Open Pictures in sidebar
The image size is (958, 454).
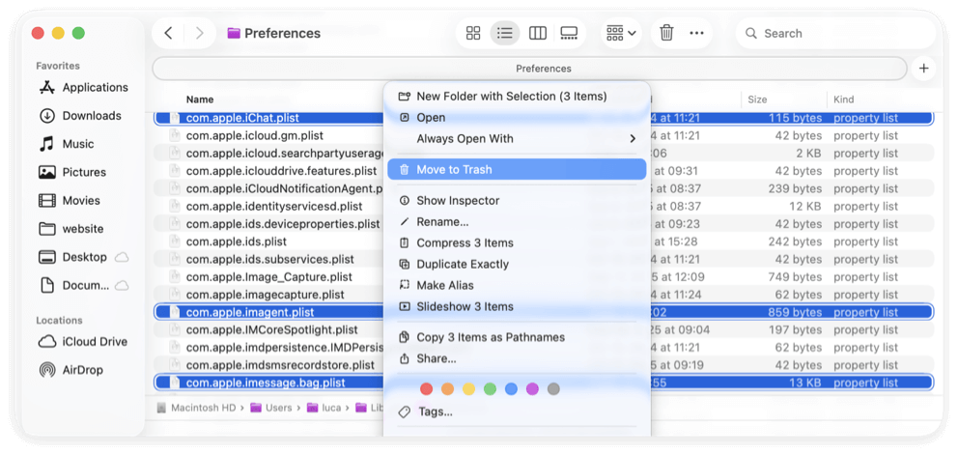71,172
